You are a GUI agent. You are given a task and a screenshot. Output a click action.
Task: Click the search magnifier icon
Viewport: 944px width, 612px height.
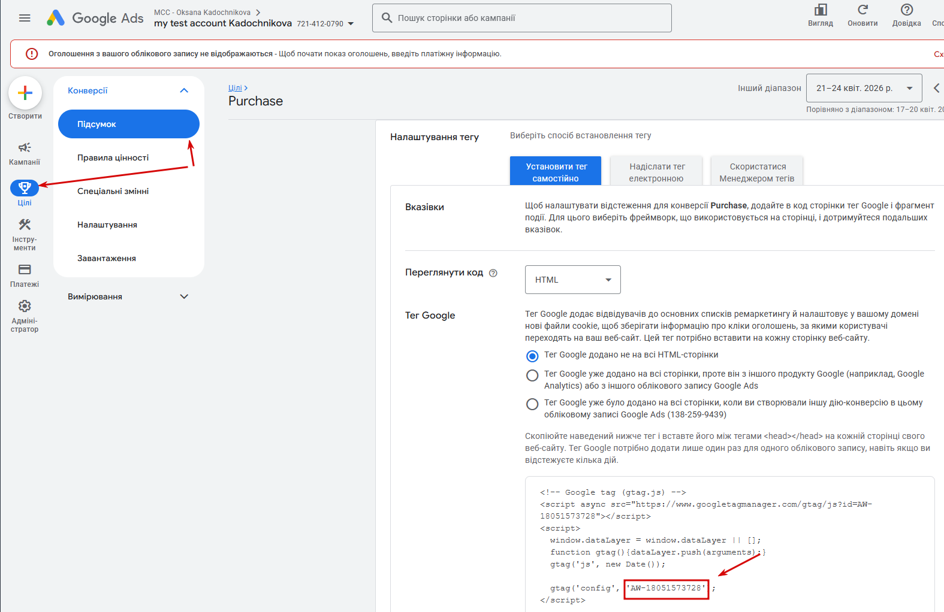pyautogui.click(x=387, y=18)
